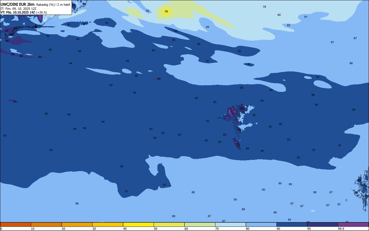Click the 80–90 light blue legend swatch
This screenshot has width=369, height=231.
[x=261, y=224]
